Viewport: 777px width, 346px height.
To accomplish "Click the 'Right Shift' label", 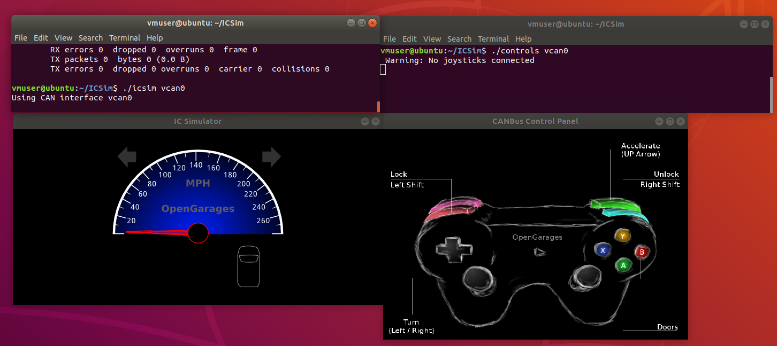I will click(x=660, y=184).
